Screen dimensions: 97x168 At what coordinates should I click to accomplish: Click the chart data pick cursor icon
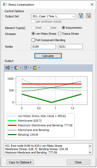coord(26,68)
